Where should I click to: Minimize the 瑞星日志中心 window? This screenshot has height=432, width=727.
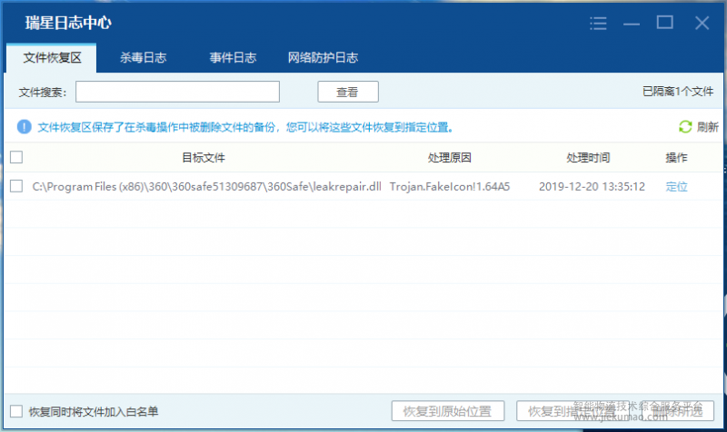tap(632, 23)
